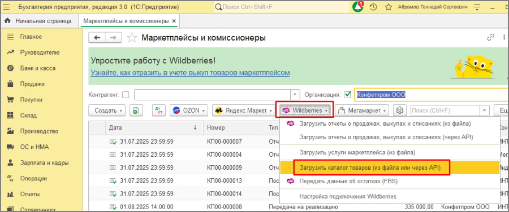Click the green refresh document icon
Viewport: 509px width, 212px height.
click(136, 111)
